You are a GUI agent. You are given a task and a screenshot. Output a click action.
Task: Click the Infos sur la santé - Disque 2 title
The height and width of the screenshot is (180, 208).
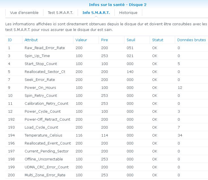[x=118, y=5]
